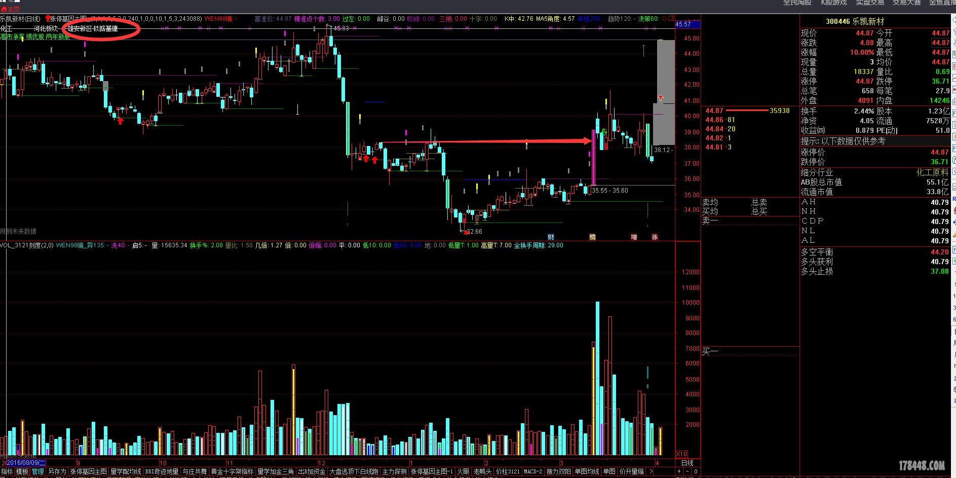956x478 pixels.
Task: Switch to 涨停基因主图 indicator
Action: tap(88, 471)
